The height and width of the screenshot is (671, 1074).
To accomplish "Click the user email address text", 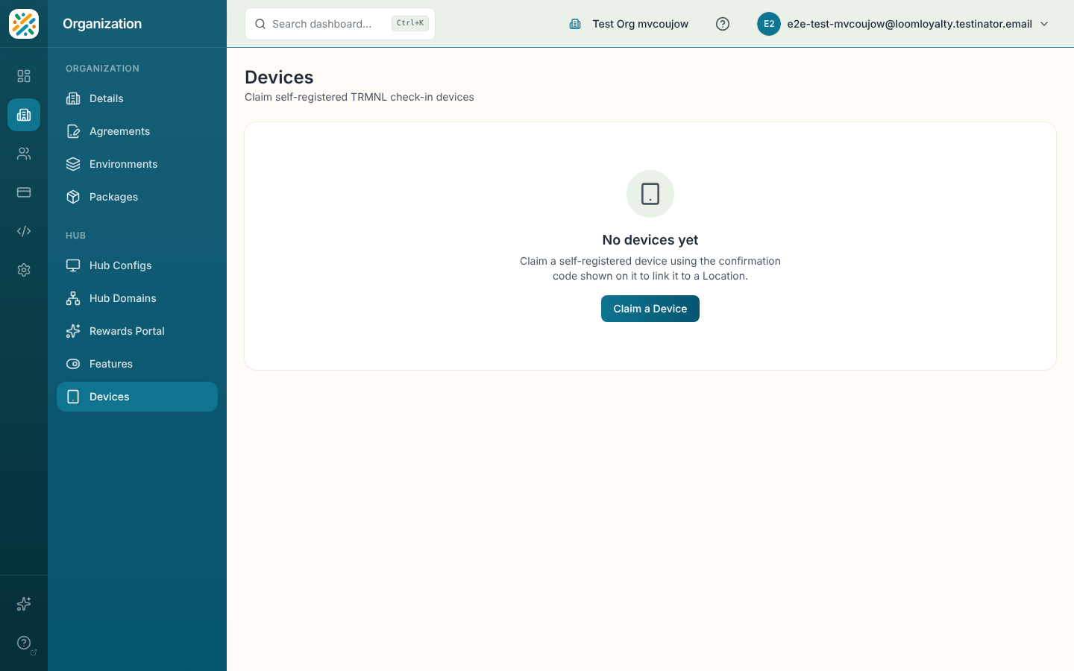I will pos(909,24).
